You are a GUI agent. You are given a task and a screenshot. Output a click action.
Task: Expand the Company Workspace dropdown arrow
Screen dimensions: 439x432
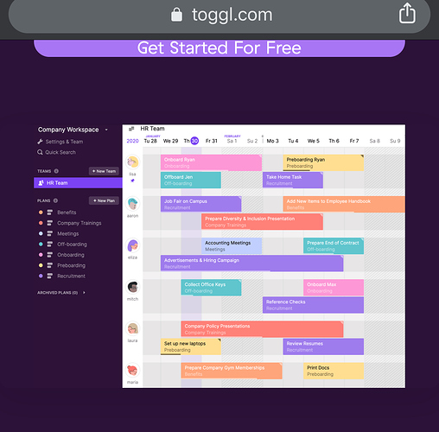point(106,130)
